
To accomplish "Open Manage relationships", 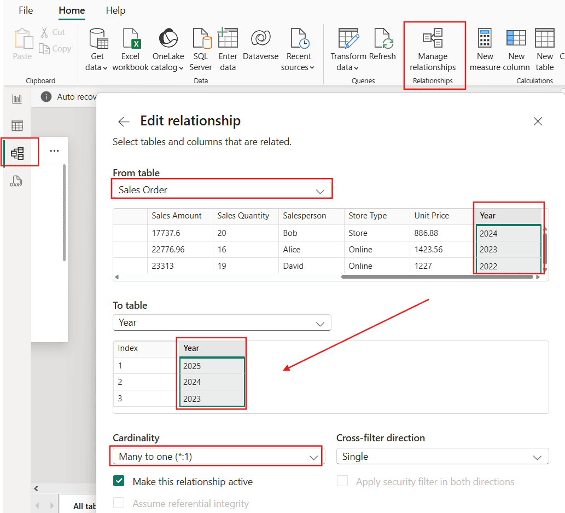I will point(433,49).
